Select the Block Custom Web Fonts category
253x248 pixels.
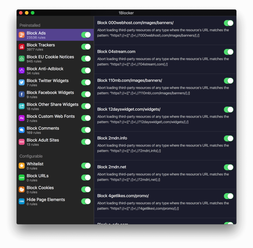(x=47, y=118)
